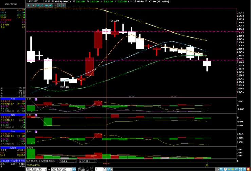The height and width of the screenshot is (171, 251).
Task: Select the weekly (週) chart button
Action: click(59, 5)
